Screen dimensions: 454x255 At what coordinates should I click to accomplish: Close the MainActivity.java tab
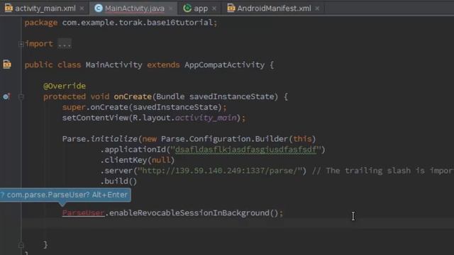pos(171,8)
